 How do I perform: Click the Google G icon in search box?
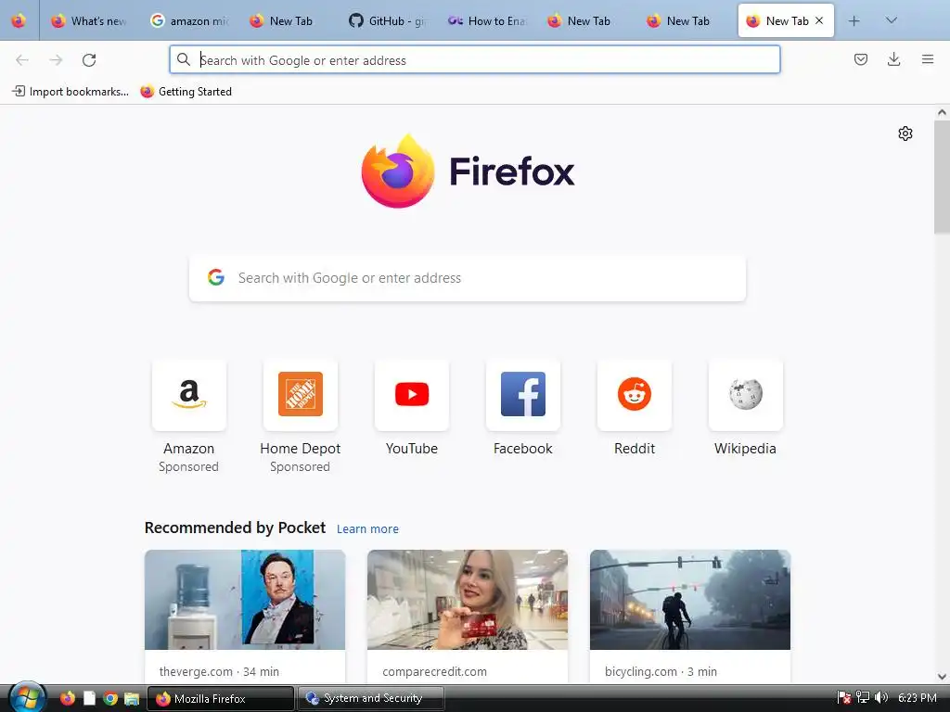[x=215, y=277]
